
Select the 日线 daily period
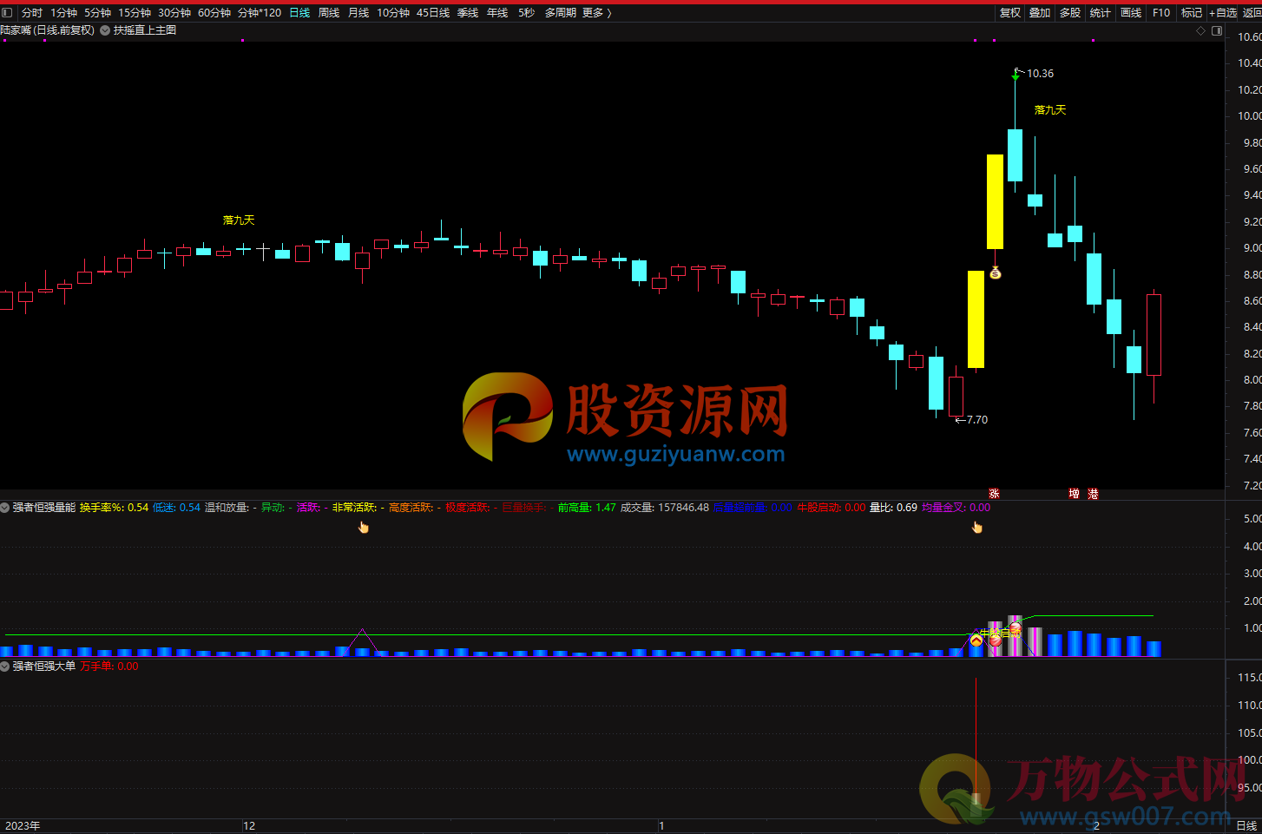coord(299,12)
